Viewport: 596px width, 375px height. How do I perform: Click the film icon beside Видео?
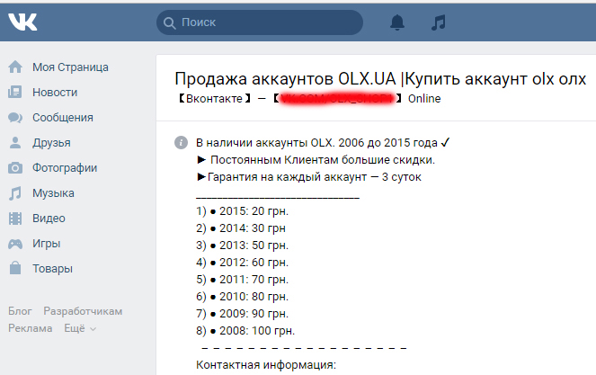click(15, 219)
